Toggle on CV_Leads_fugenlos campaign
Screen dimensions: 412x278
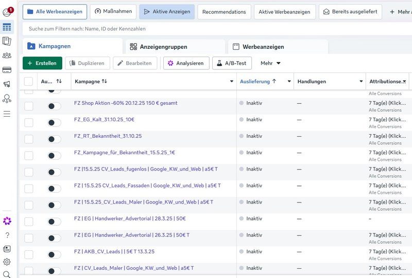[55, 172]
